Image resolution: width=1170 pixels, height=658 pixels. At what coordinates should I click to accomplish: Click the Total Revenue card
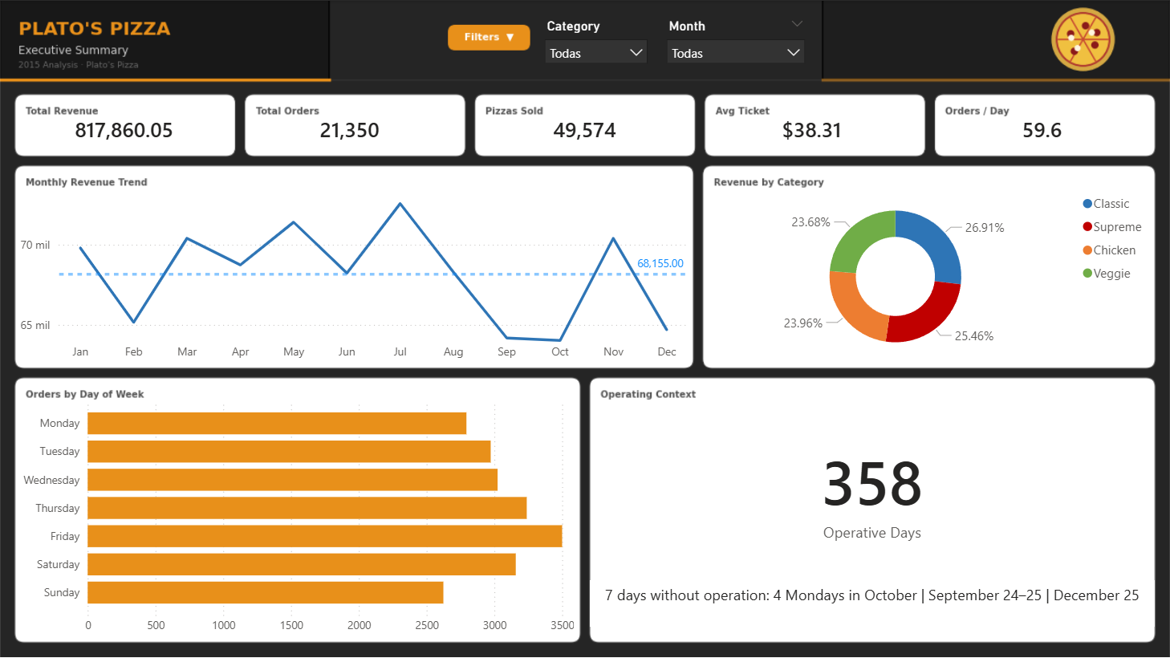[124, 125]
